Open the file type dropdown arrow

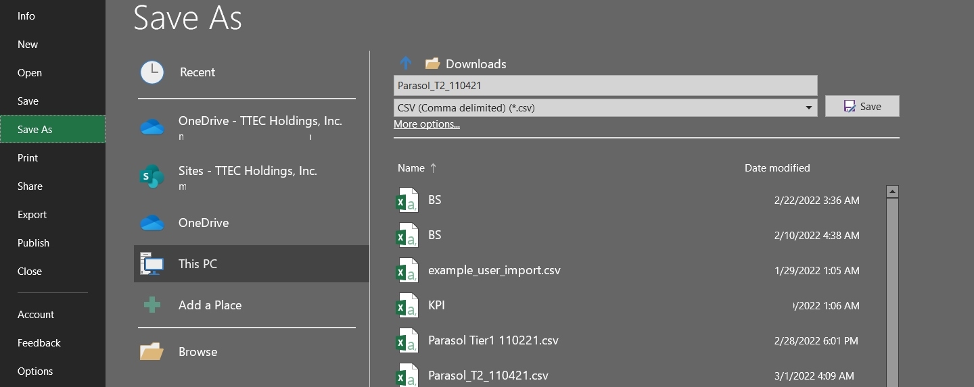point(808,108)
